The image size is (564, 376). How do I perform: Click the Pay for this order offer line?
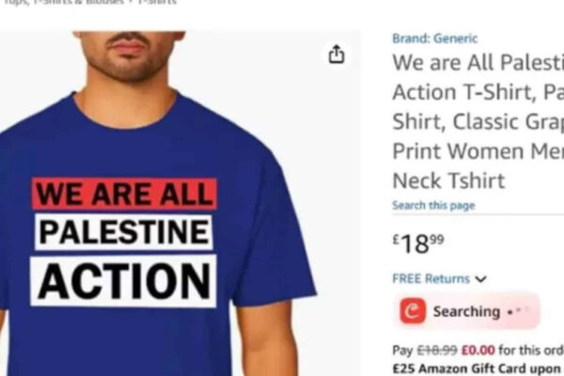[x=478, y=350]
